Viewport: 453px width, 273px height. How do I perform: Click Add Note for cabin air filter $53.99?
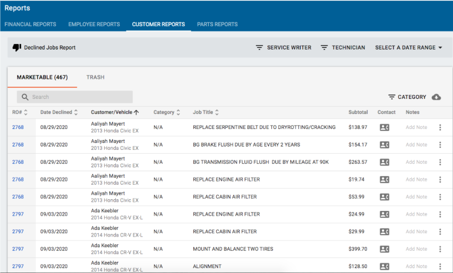click(416, 197)
